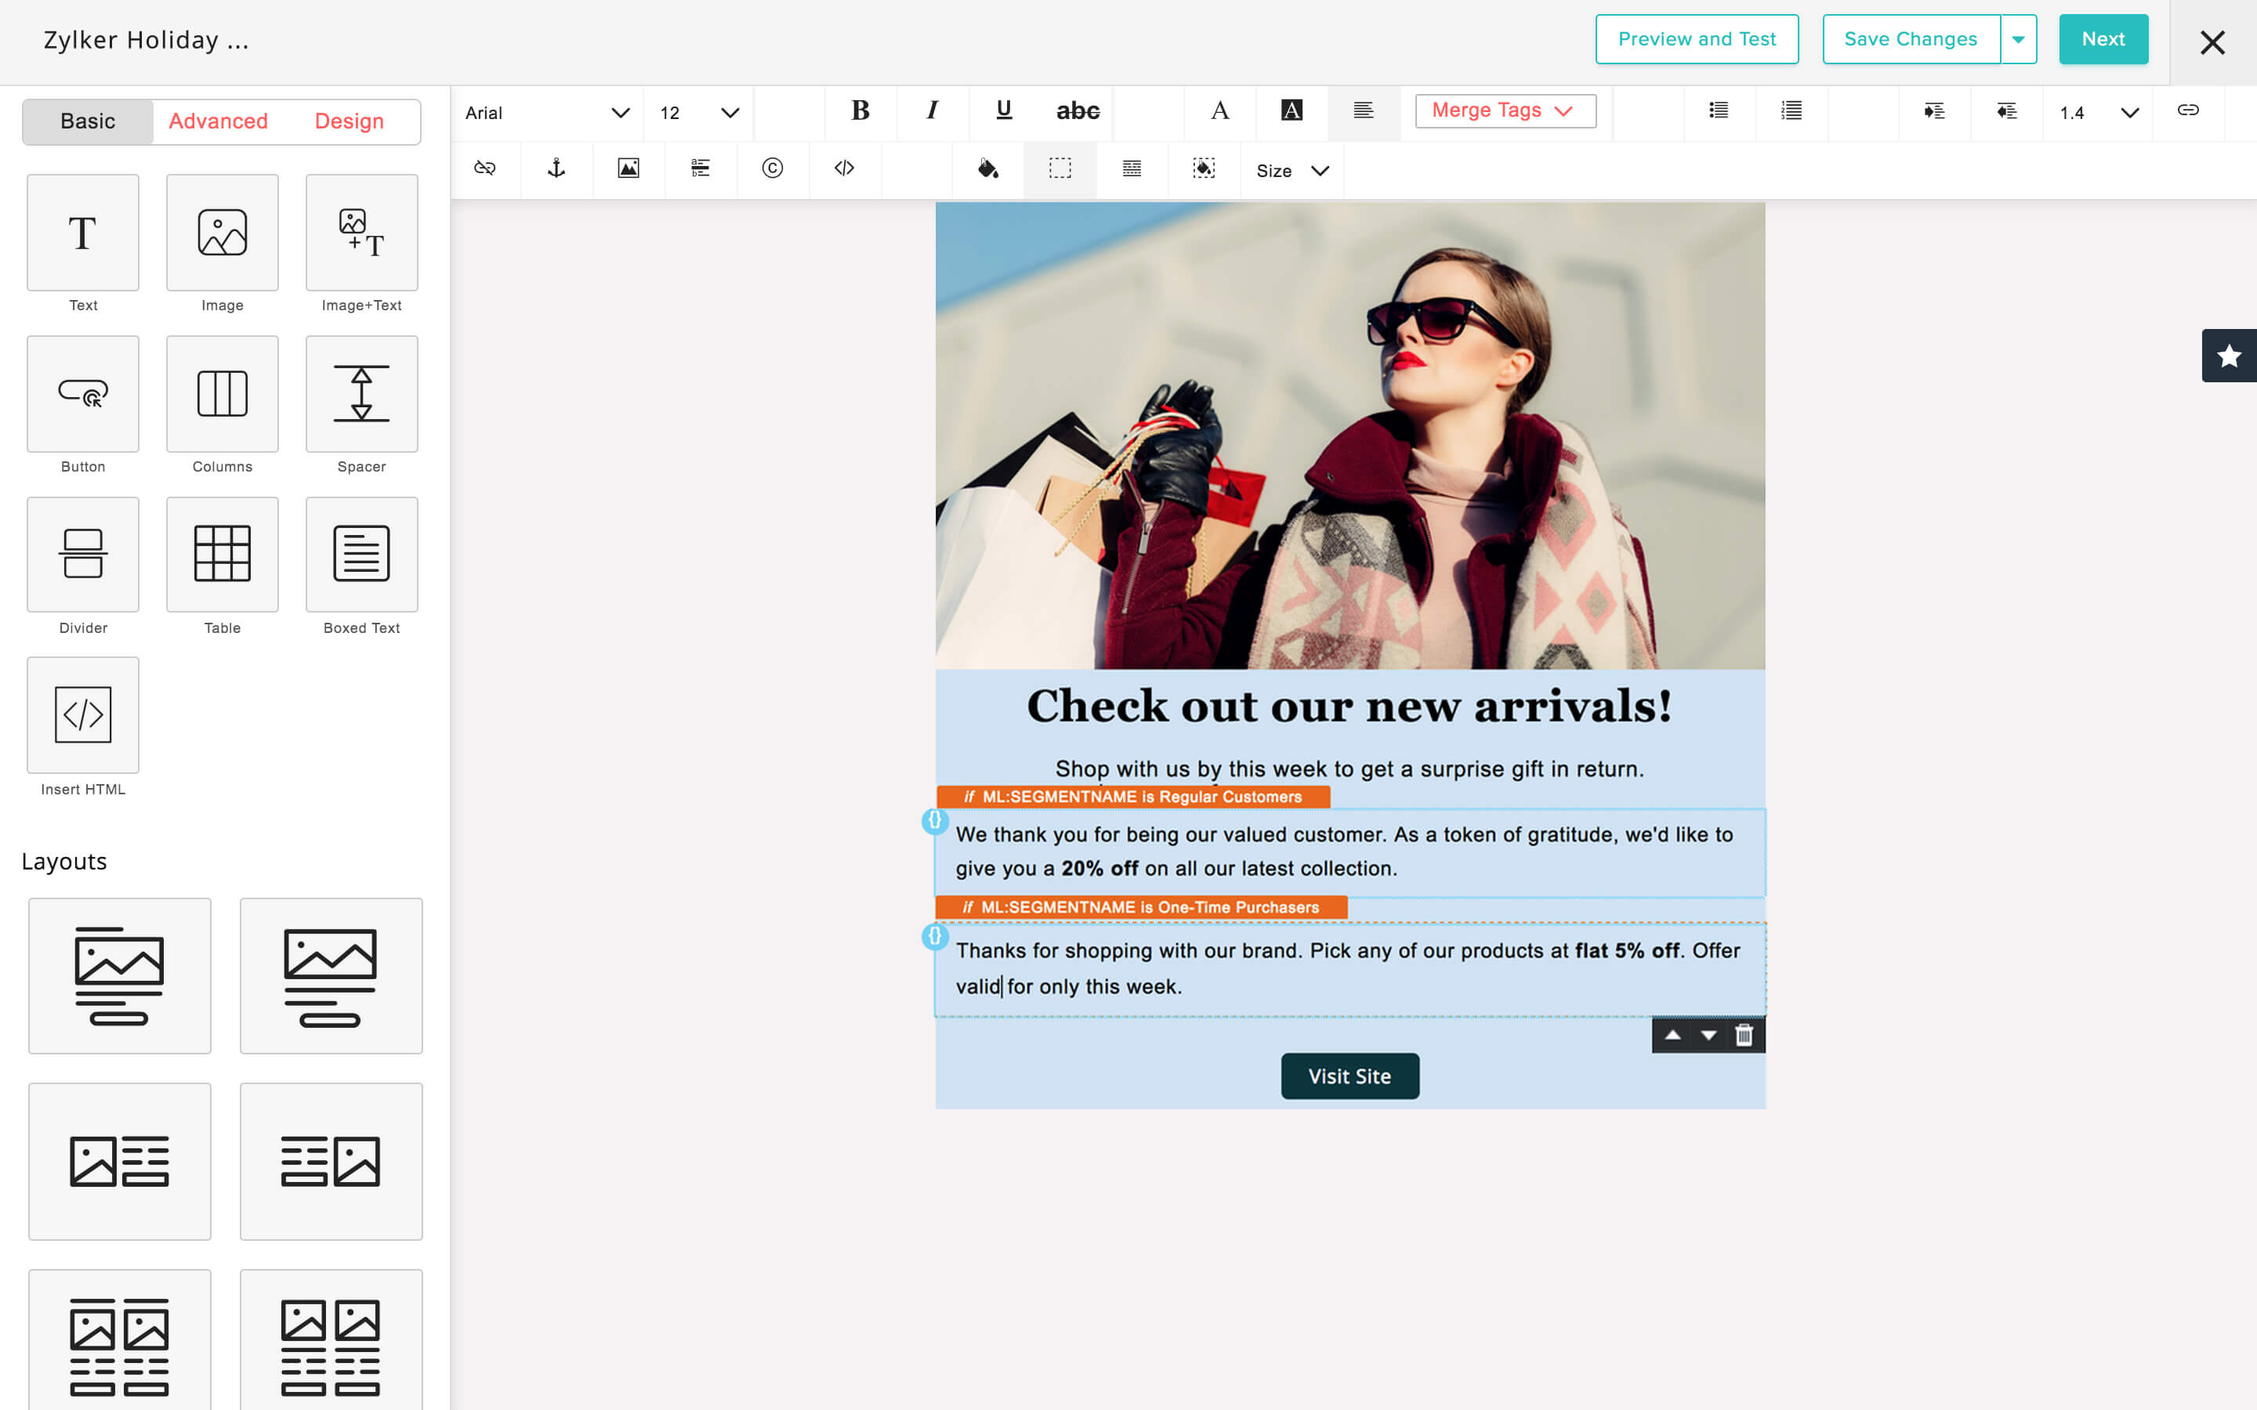Click the Visit Site button in email
Screen dimensions: 2257x1410
pos(1349,1076)
